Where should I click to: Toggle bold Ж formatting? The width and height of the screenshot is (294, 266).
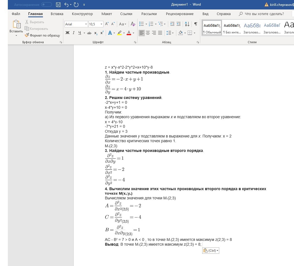(x=68, y=33)
